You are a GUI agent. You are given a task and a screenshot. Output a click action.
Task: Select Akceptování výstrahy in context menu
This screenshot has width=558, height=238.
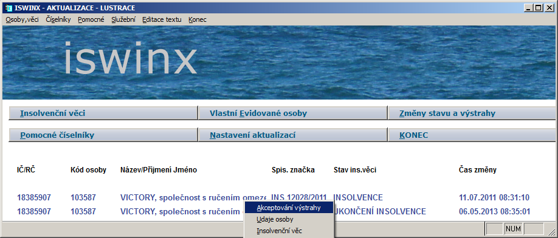click(289, 208)
